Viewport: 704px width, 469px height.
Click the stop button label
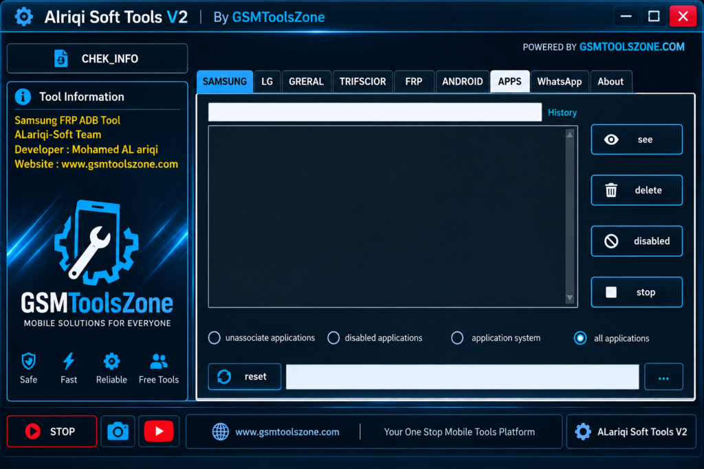tap(646, 293)
